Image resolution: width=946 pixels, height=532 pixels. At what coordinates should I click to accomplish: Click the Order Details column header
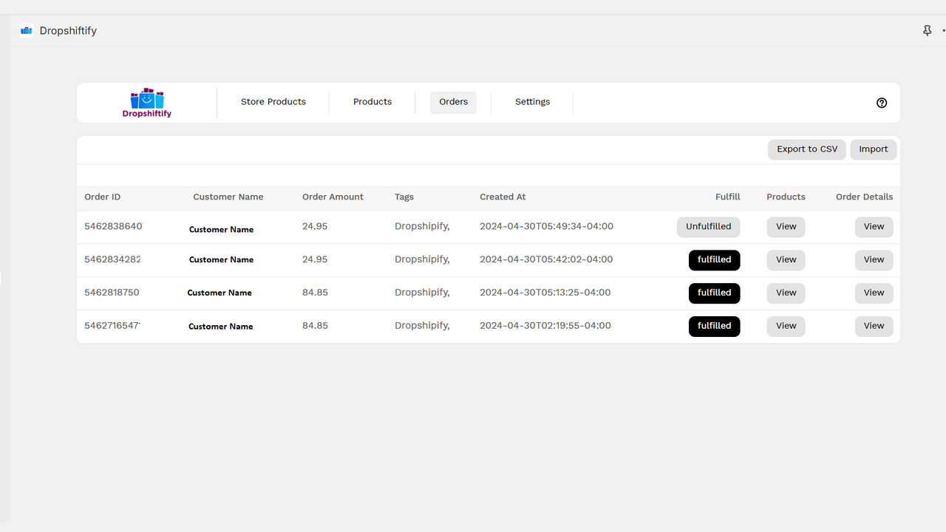pos(864,197)
